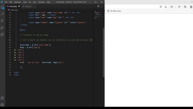Click the GET recupere les donnees comment

pyautogui.click(x=56, y=40)
